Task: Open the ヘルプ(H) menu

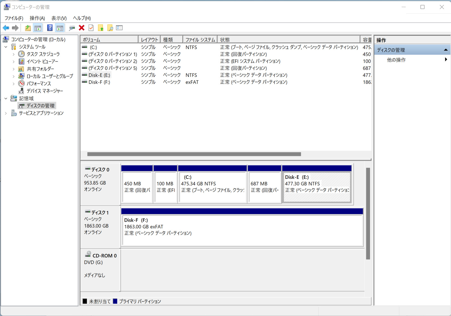Action: [82, 18]
